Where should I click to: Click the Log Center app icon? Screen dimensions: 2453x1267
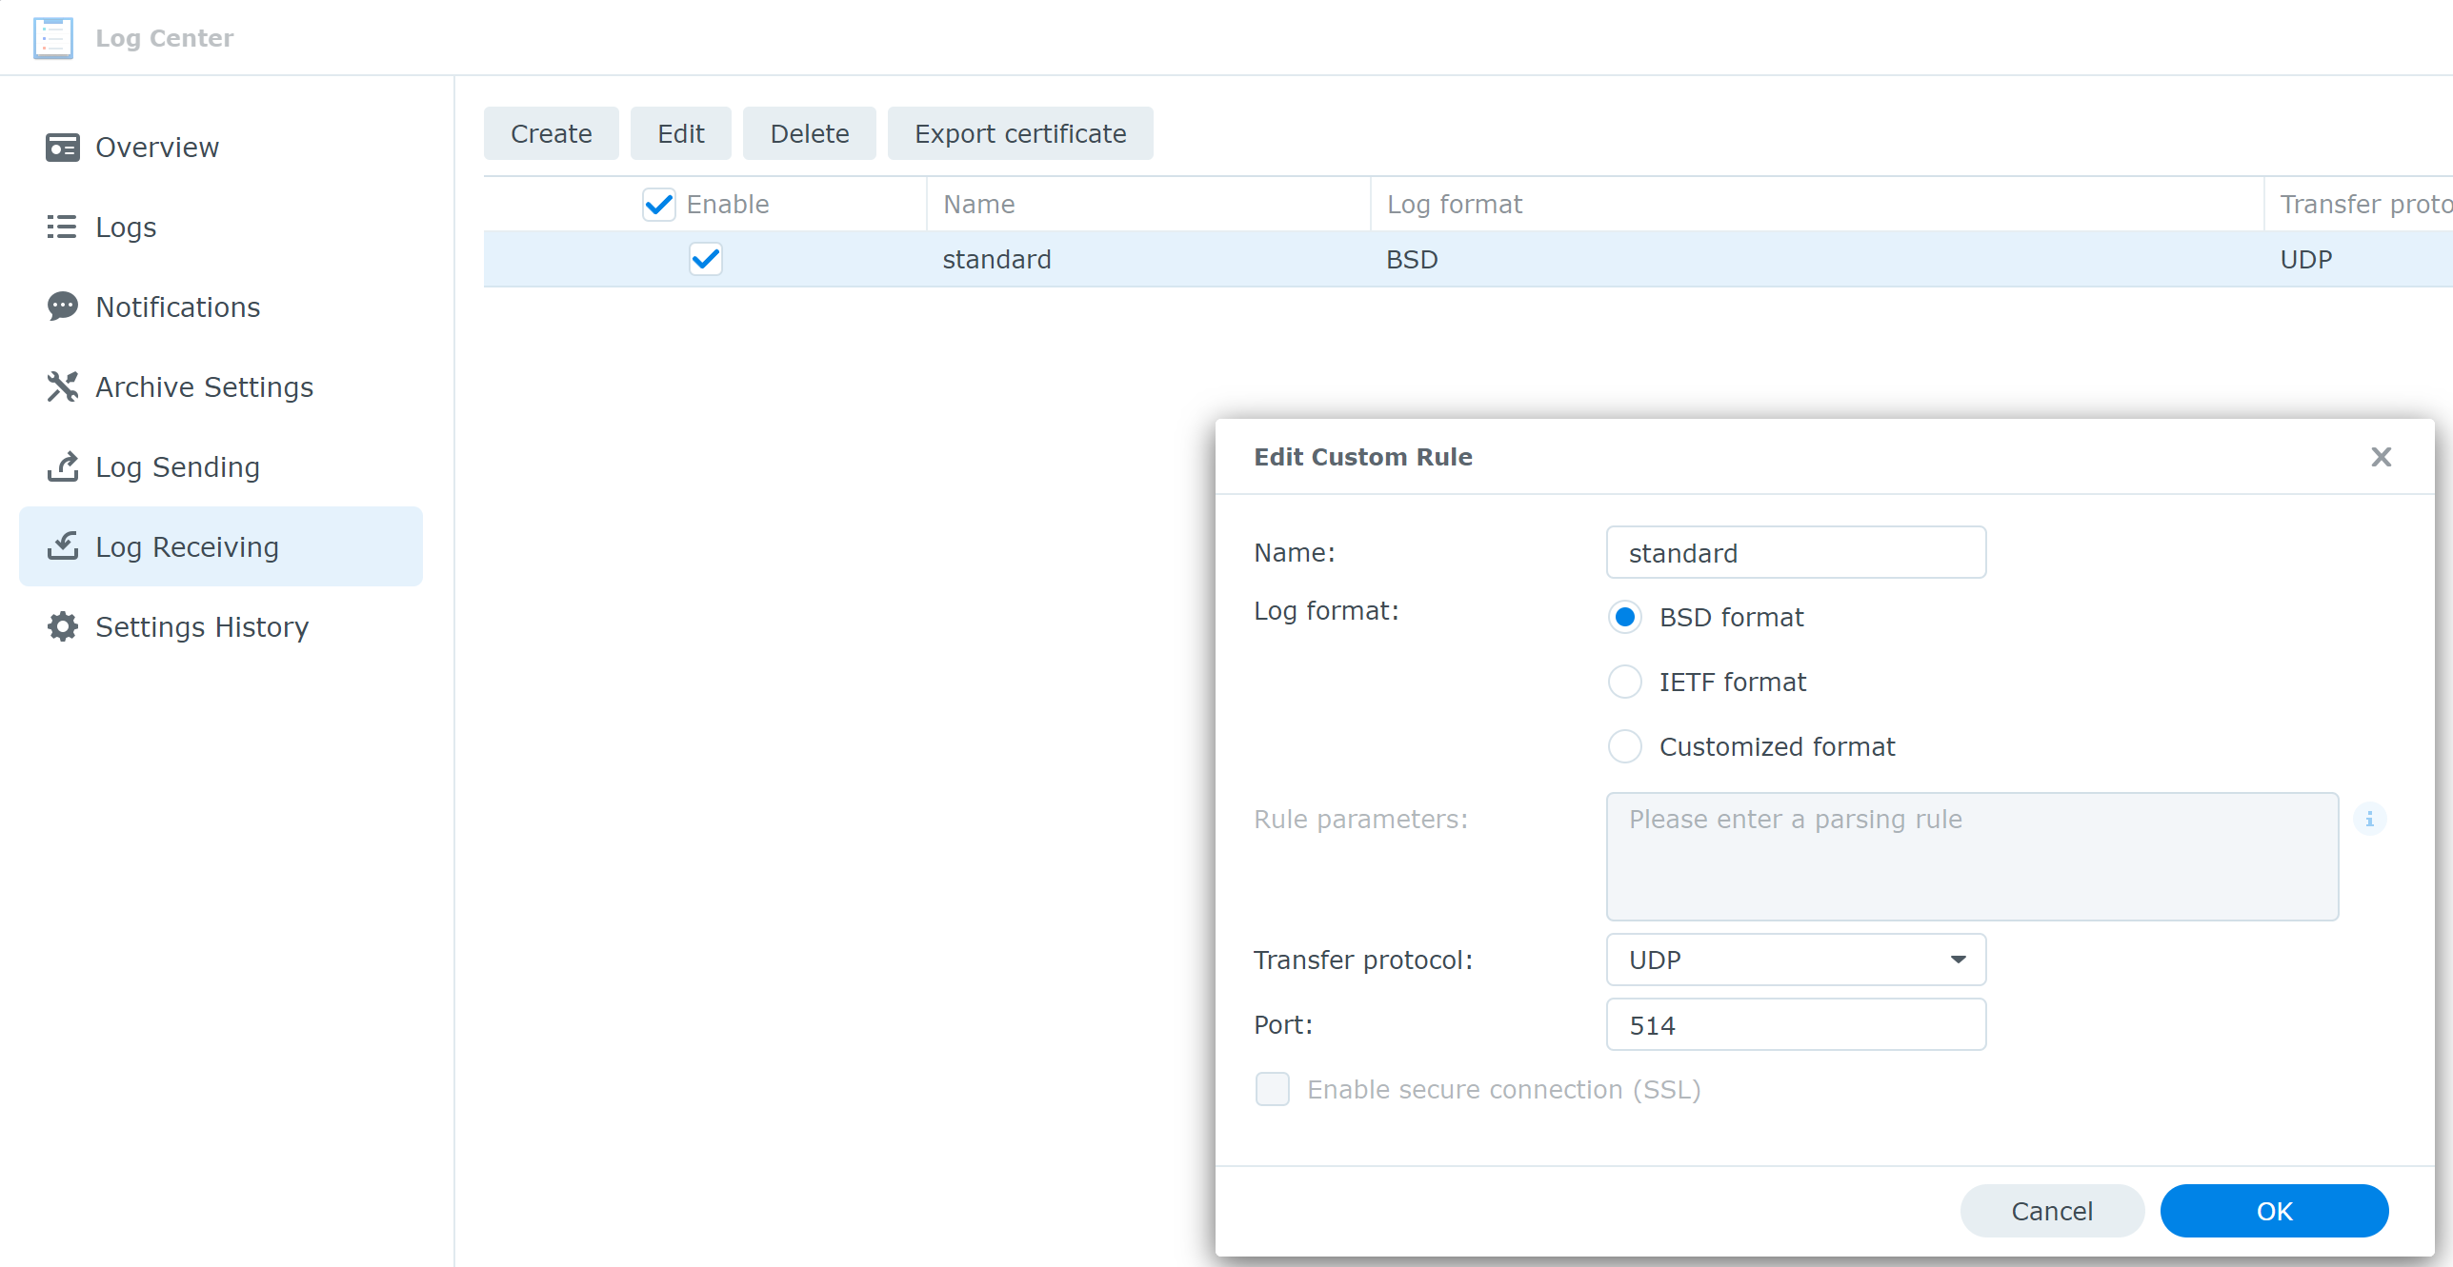point(52,38)
